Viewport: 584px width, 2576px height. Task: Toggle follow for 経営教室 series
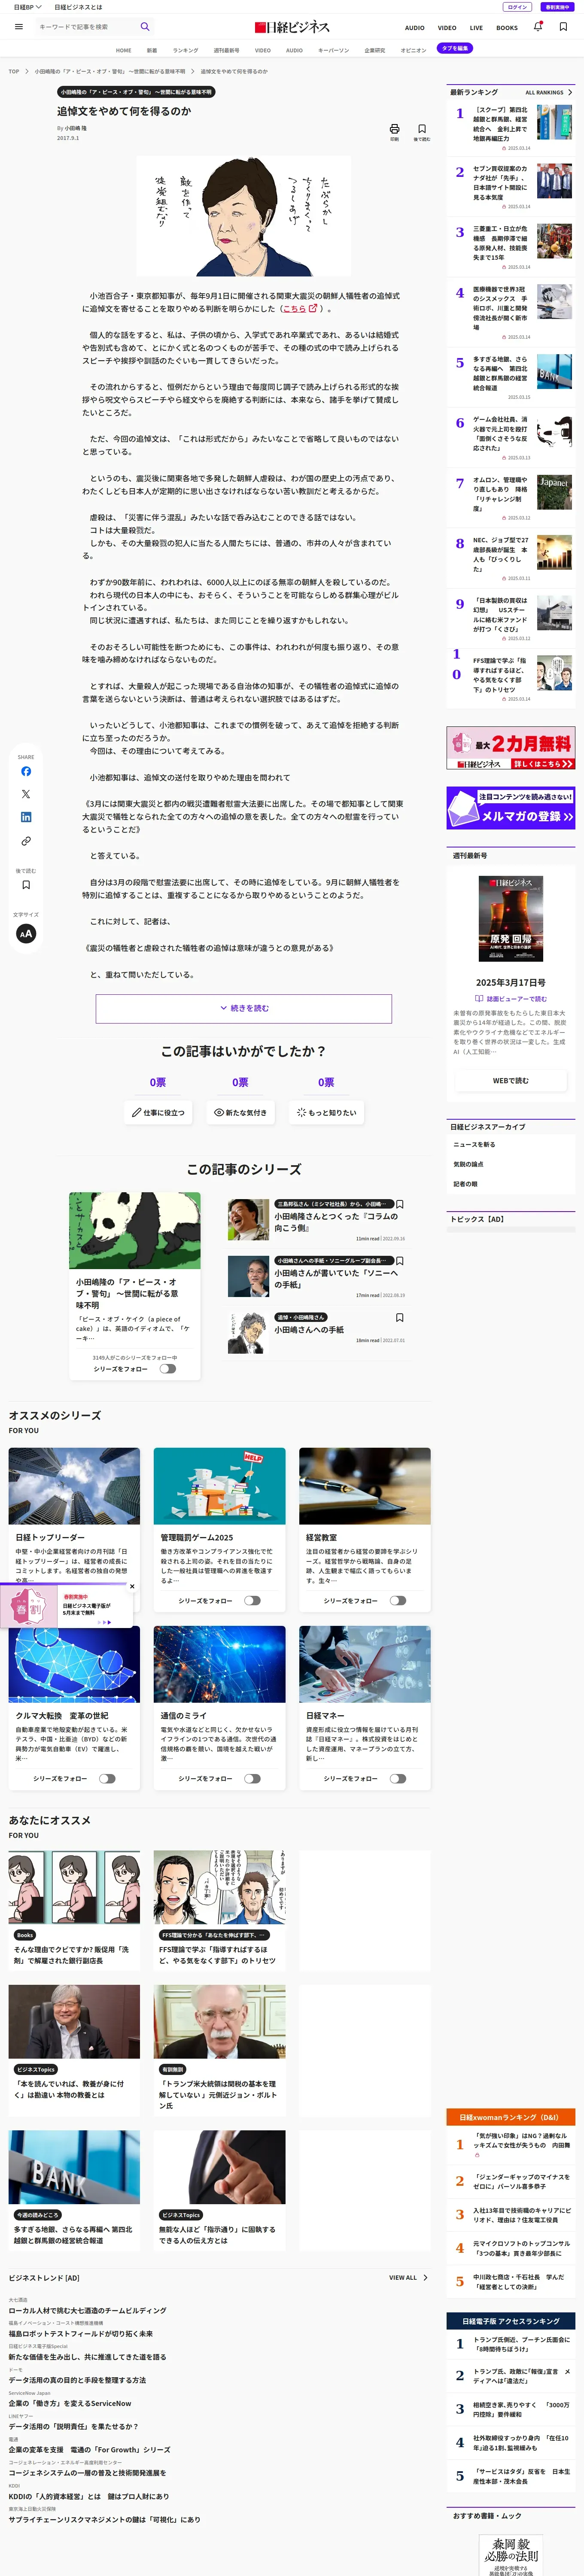pos(398,1600)
